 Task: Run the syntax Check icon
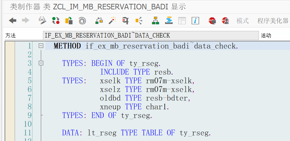click(99, 20)
